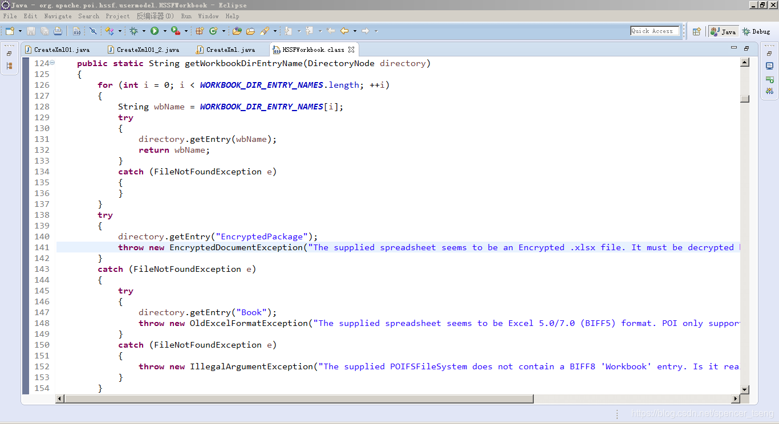This screenshot has height=424, width=779.
Task: Click the Previous Annotation icon
Action: 310,31
